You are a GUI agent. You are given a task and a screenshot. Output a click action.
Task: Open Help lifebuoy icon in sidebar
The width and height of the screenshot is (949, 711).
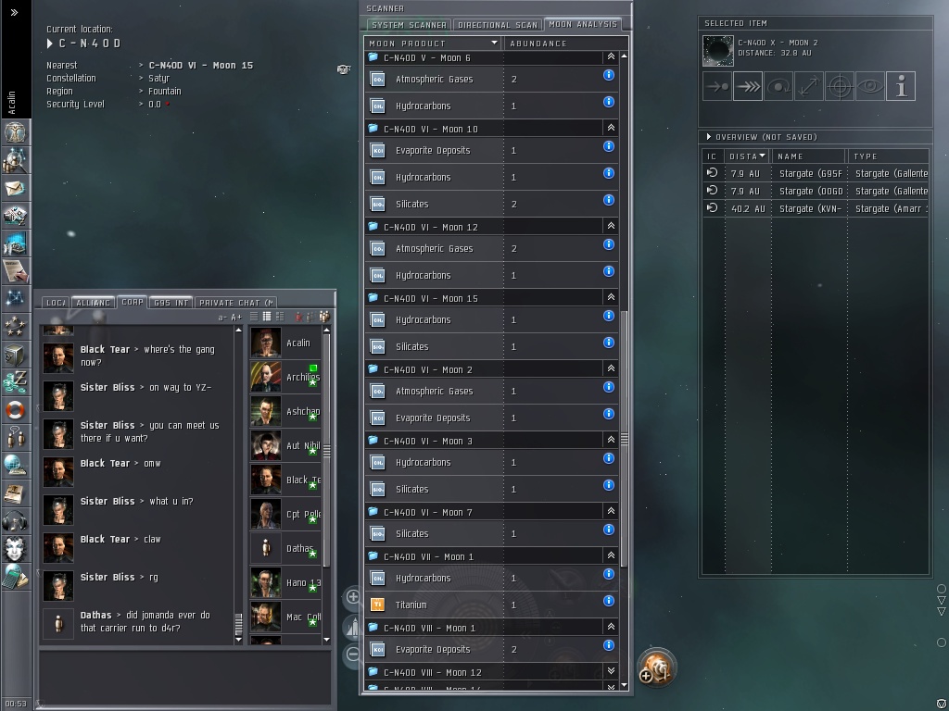[x=15, y=410]
